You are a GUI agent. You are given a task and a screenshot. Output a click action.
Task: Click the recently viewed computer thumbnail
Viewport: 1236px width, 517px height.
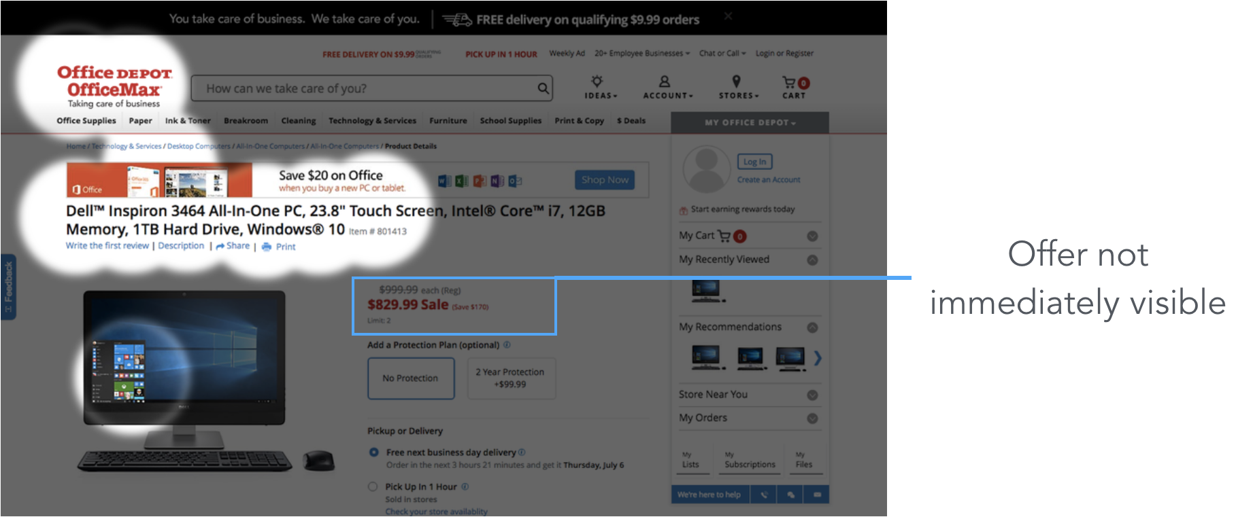tap(707, 291)
